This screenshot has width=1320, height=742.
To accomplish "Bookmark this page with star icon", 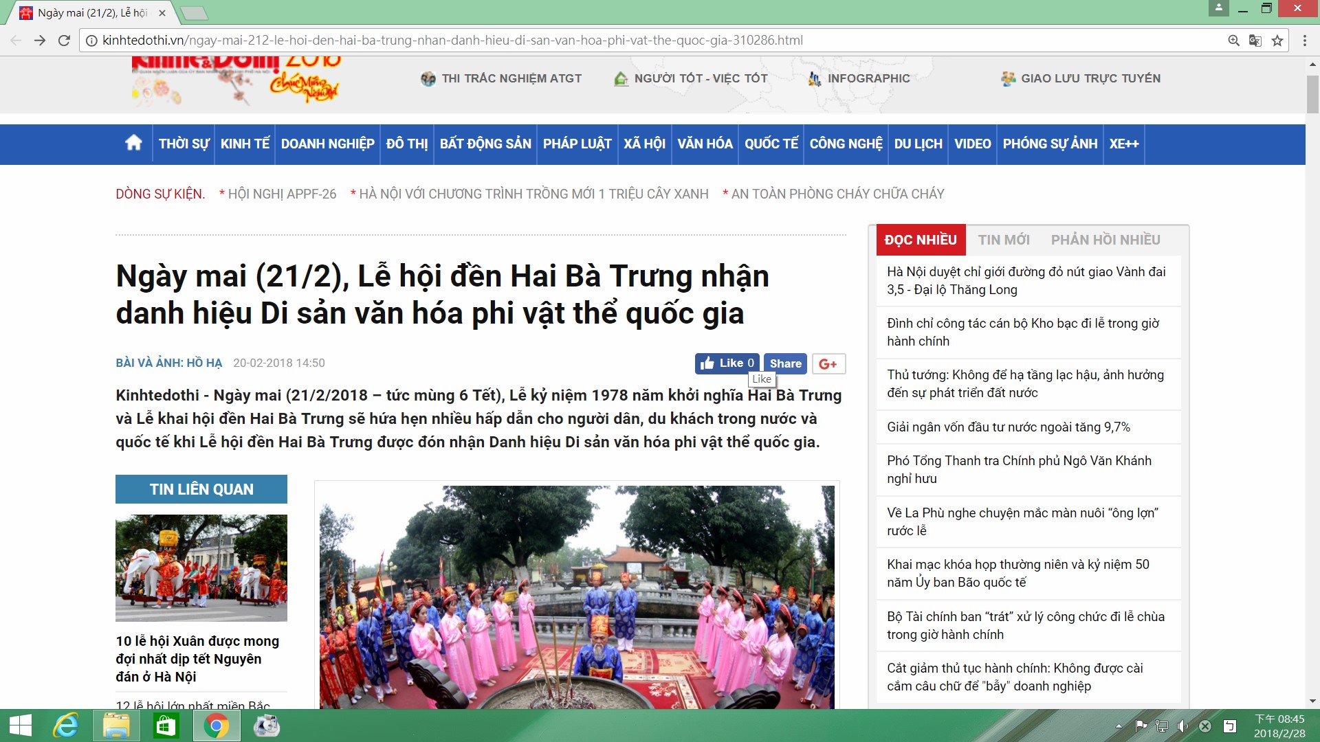I will pyautogui.click(x=1277, y=41).
